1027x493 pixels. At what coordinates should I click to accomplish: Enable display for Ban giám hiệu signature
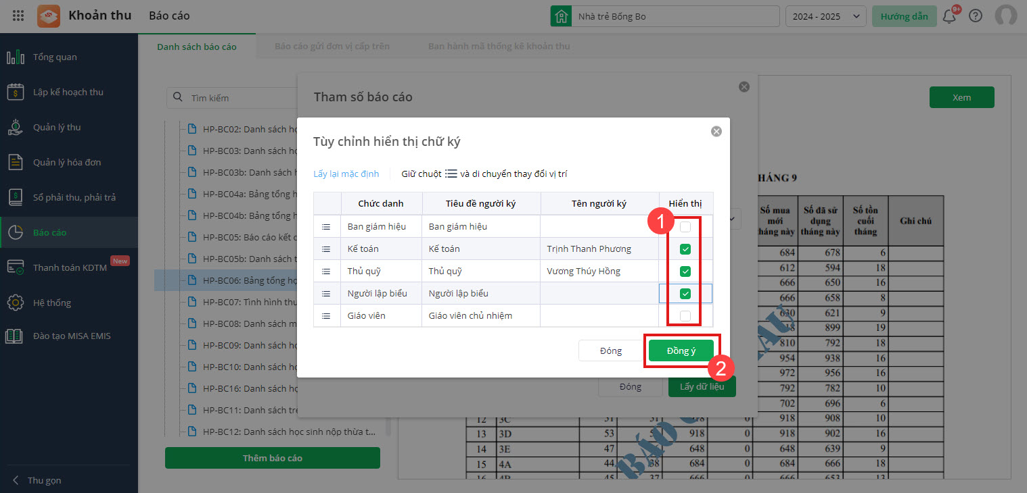coord(685,227)
